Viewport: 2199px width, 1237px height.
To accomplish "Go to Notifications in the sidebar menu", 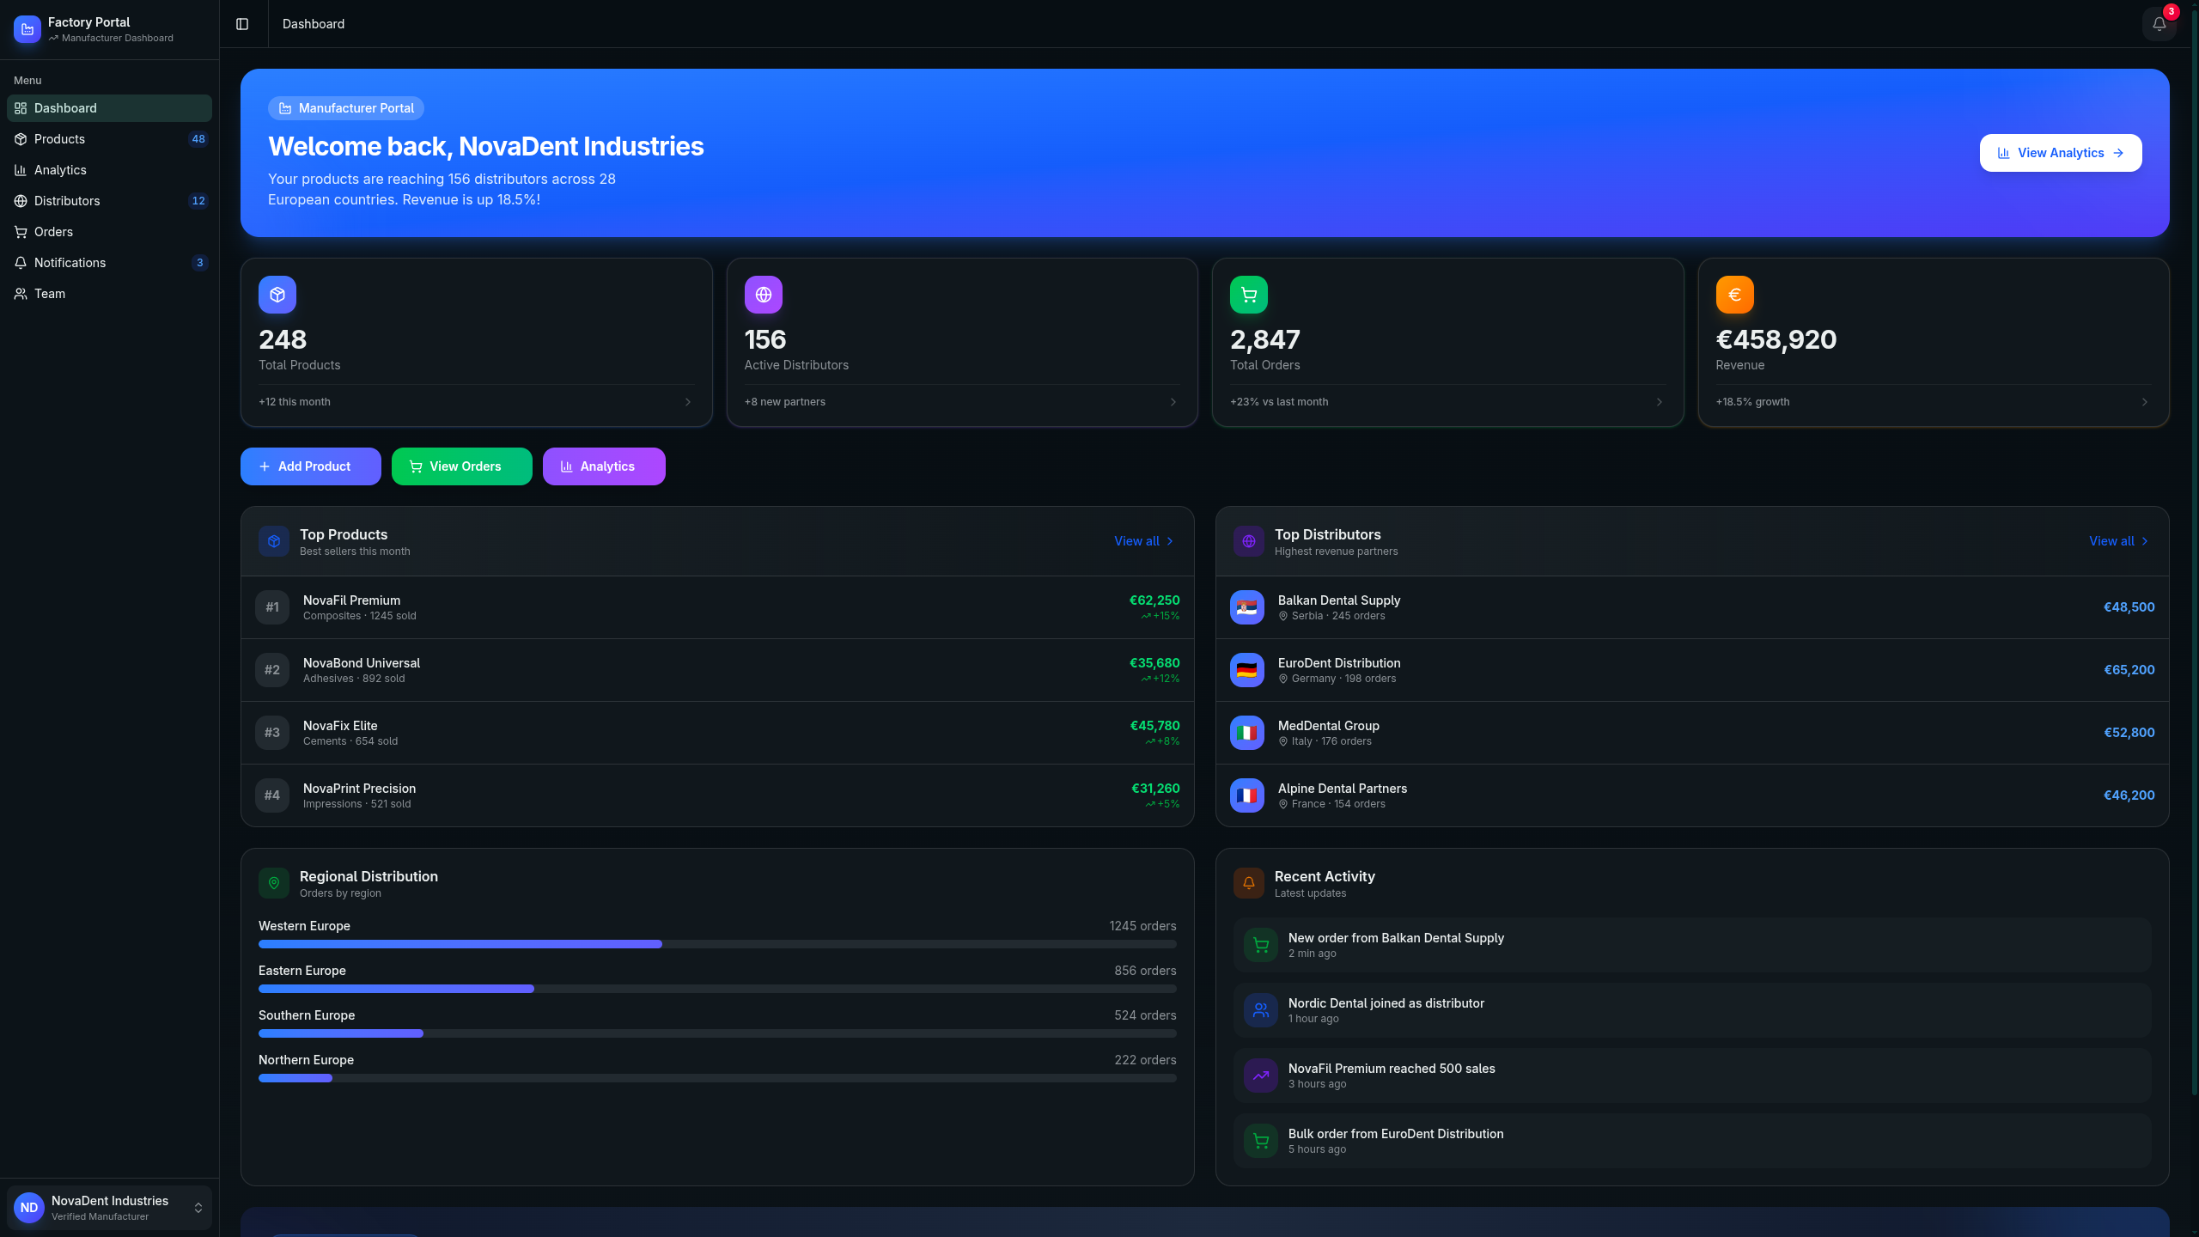I will [x=70, y=263].
